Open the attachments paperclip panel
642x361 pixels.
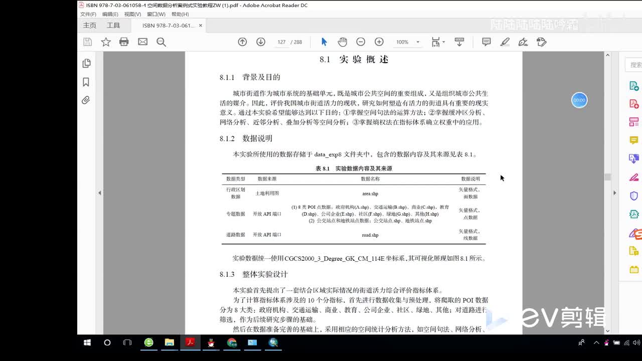pyautogui.click(x=86, y=100)
